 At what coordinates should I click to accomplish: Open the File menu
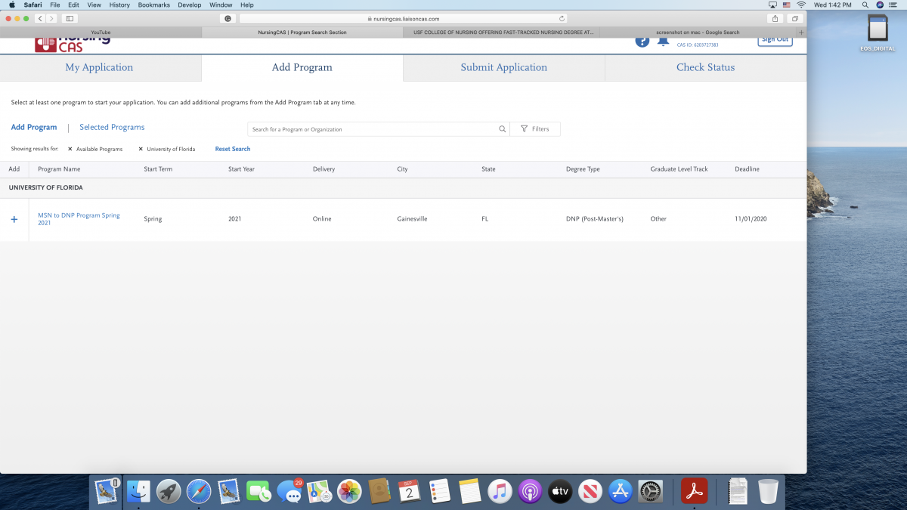55,5
